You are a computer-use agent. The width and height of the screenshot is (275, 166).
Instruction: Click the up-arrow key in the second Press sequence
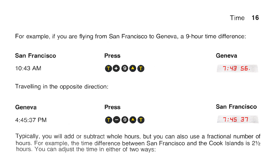(x=133, y=120)
